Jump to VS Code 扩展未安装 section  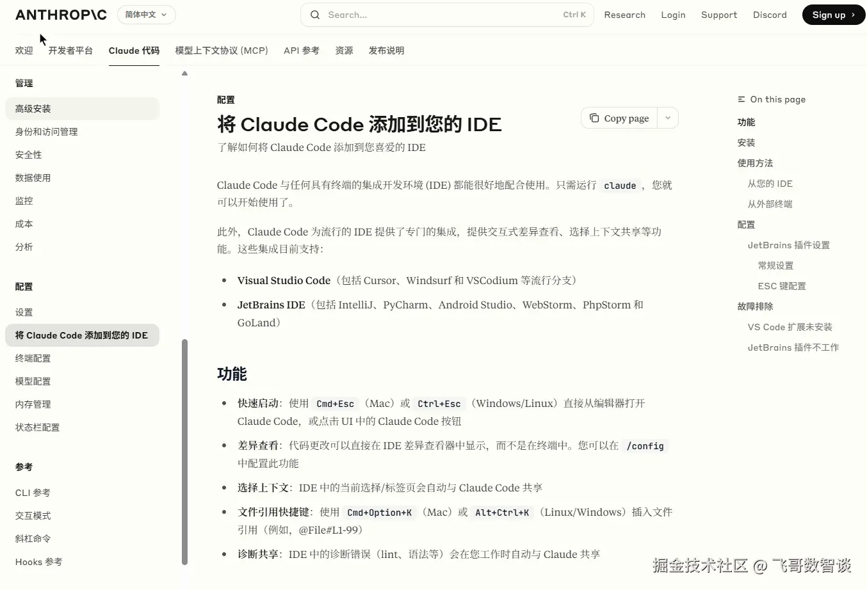coord(790,327)
